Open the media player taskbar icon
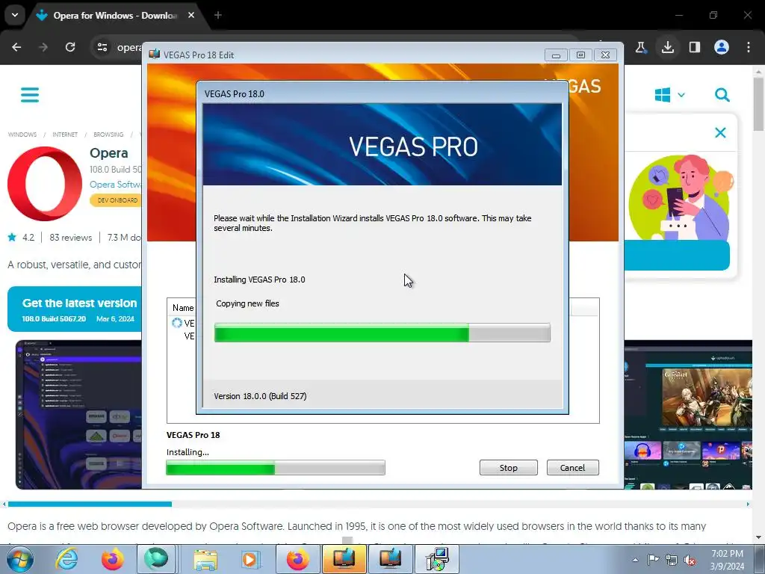The width and height of the screenshot is (765, 574). pos(251,559)
